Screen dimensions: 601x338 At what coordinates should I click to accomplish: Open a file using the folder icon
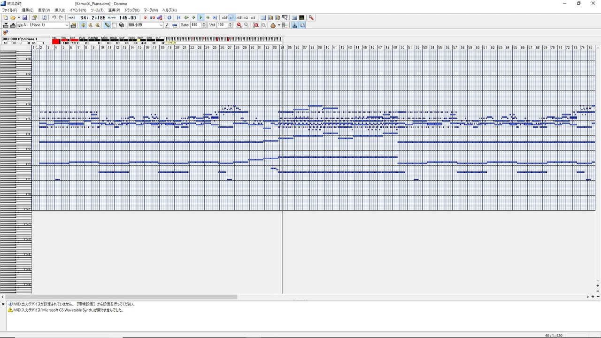[x=13, y=17]
